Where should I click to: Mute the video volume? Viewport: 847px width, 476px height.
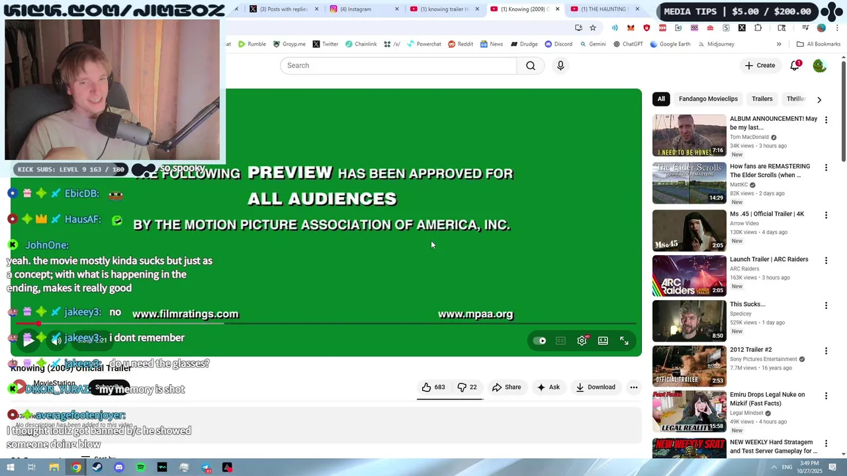pyautogui.click(x=57, y=341)
